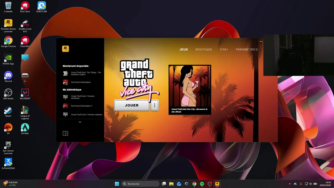The height and width of the screenshot is (188, 334).
Task: Click the Red Dead Redemption 2 game icon
Action: (x=65, y=106)
